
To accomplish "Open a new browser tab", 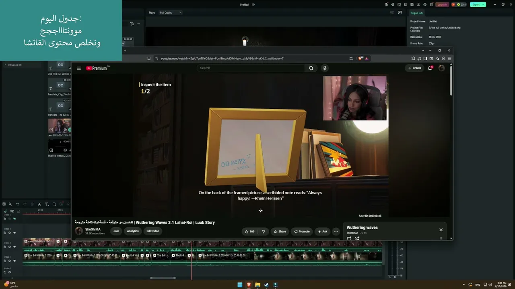I will click(125, 51).
